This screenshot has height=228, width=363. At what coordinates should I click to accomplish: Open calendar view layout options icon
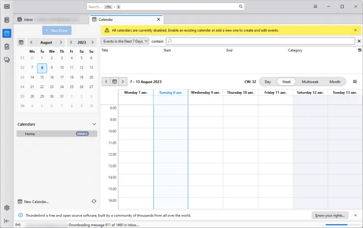355,81
